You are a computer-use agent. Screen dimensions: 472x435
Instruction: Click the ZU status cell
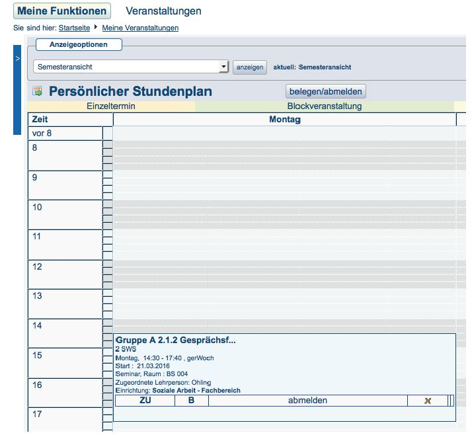[x=145, y=401]
